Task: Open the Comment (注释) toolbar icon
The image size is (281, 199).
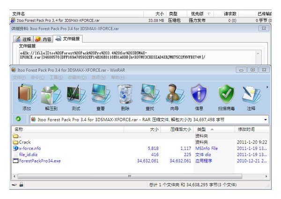Action: [251, 97]
